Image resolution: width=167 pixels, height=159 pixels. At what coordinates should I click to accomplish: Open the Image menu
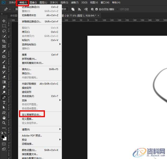point(33,2)
